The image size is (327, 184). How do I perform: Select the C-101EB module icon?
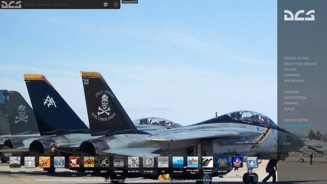[x=148, y=162]
